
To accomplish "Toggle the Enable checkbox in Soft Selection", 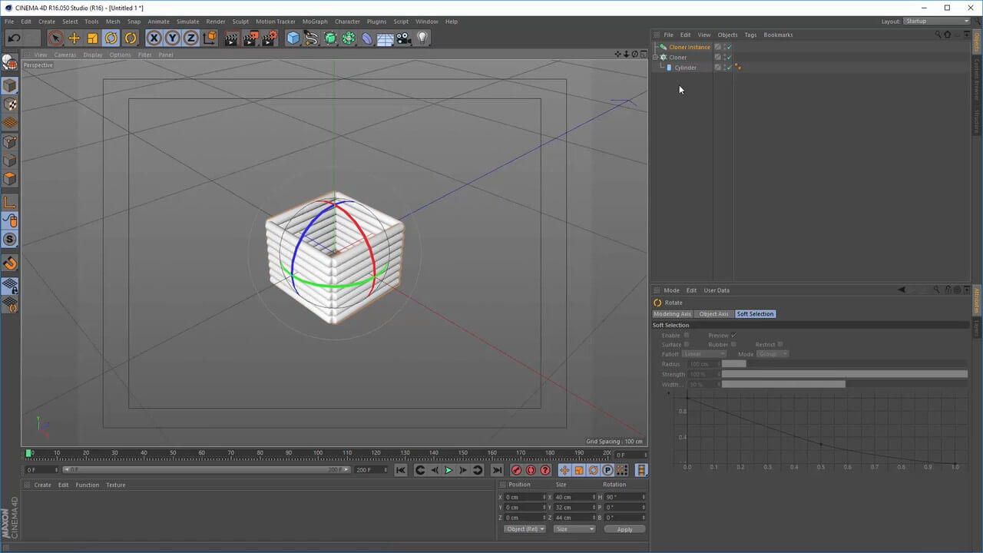I will pos(687,335).
